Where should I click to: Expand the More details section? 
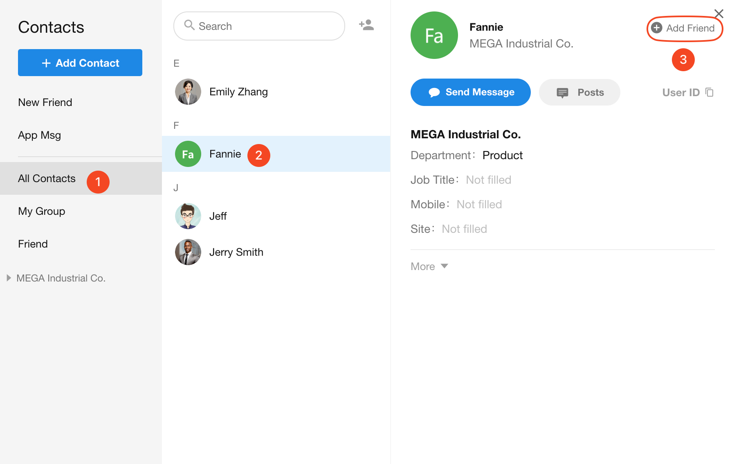(429, 266)
